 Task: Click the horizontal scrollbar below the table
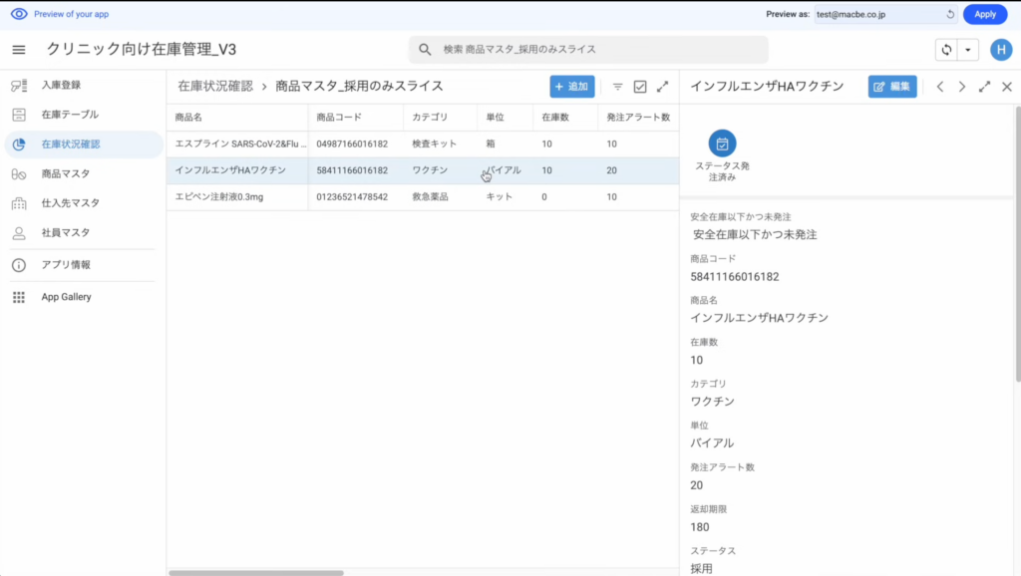tap(255, 573)
